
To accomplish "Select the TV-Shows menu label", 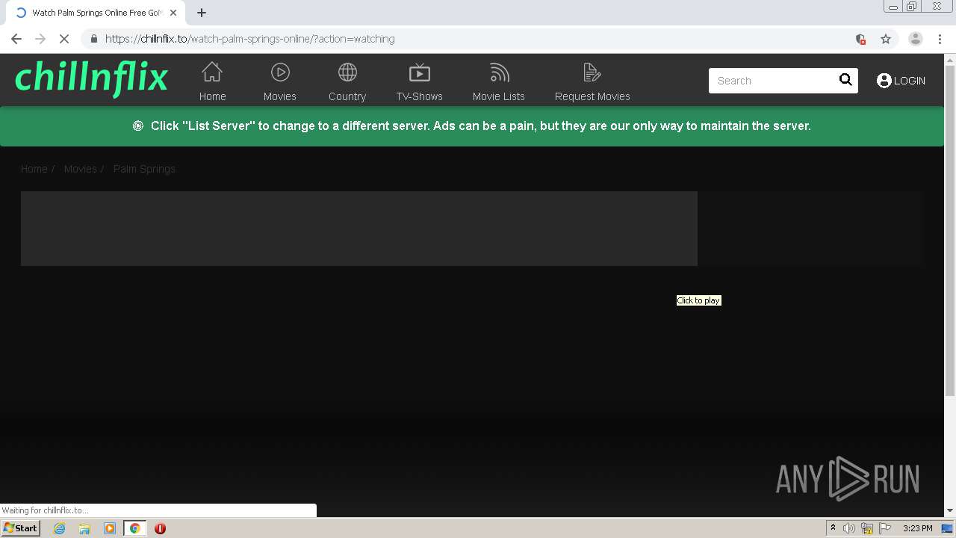I will 420,96.
